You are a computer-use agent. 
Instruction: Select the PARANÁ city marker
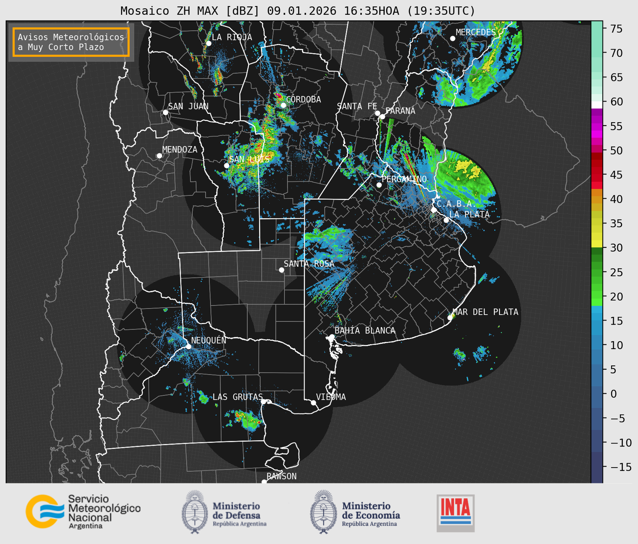[x=382, y=117]
